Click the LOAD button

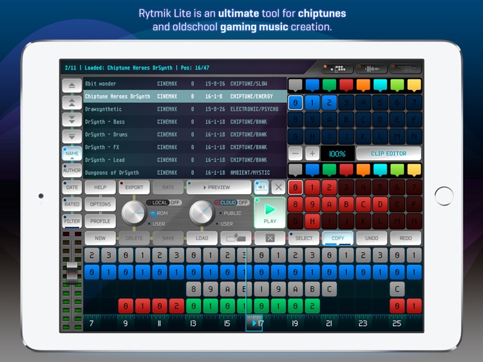pos(202,238)
